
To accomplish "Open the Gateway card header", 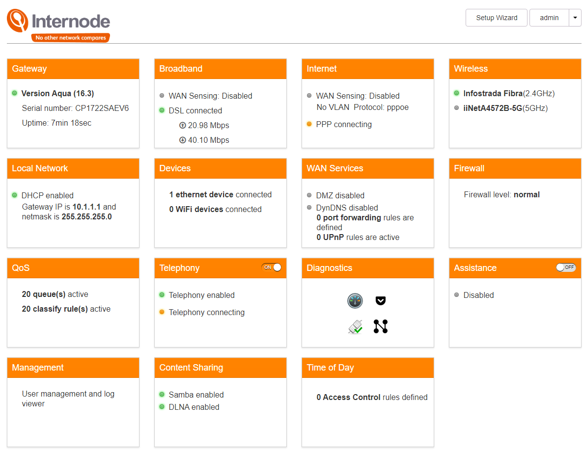I will coord(73,69).
